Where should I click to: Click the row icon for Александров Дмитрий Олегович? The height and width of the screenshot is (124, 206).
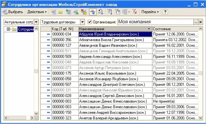tap(49, 85)
